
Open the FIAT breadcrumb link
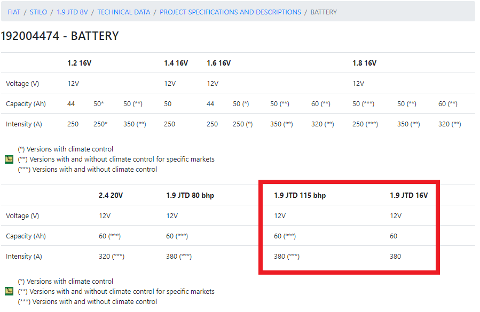pos(14,12)
